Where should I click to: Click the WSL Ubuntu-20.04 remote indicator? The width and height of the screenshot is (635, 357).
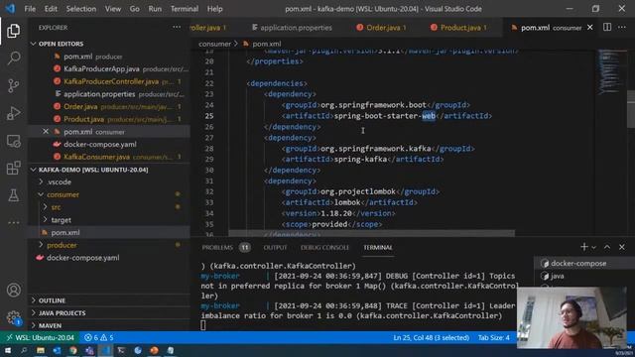click(x=40, y=337)
